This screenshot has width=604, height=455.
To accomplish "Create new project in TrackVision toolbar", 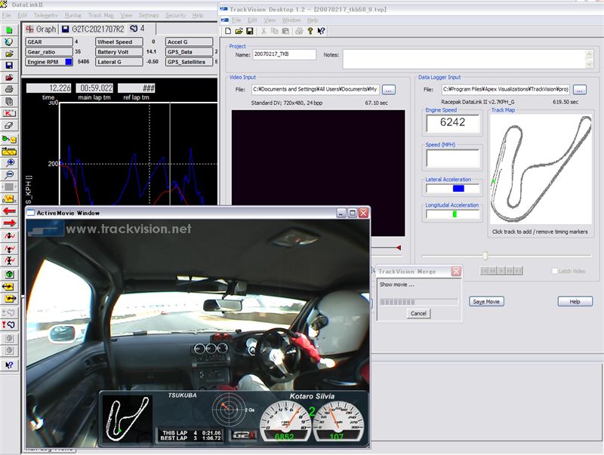I will pyautogui.click(x=228, y=31).
